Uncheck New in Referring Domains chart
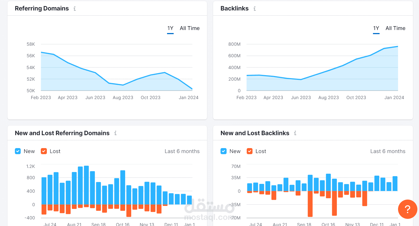The image size is (419, 226). coord(18,151)
